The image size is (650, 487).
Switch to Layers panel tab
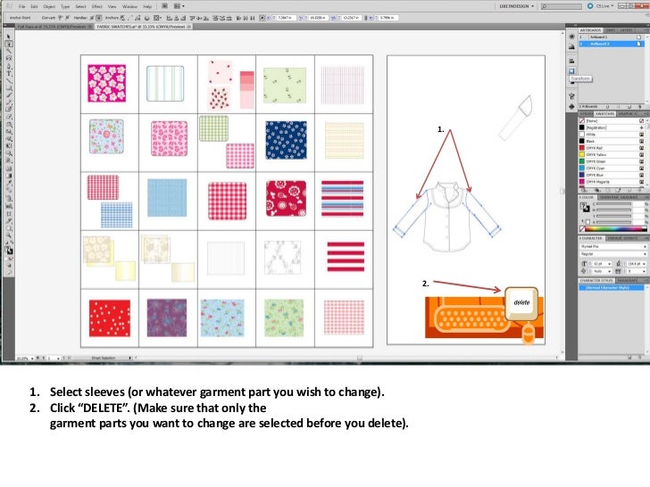[626, 30]
